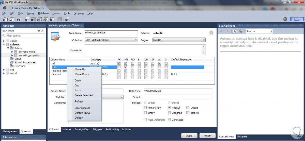Expand the sakila schema
Viewport: 305px width, 141px height.
point(4,41)
